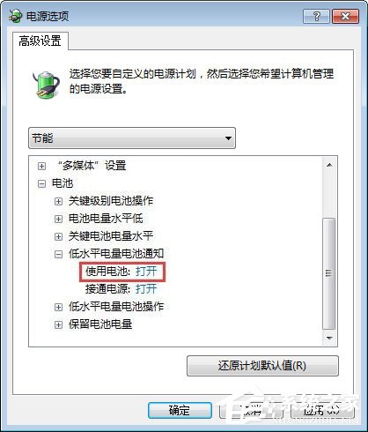The height and width of the screenshot is (432, 368).
Task: Click the help question mark button
Action: click(316, 16)
